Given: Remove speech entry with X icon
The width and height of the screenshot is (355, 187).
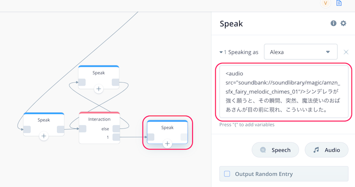Looking at the screenshot, I should pos(346,52).
